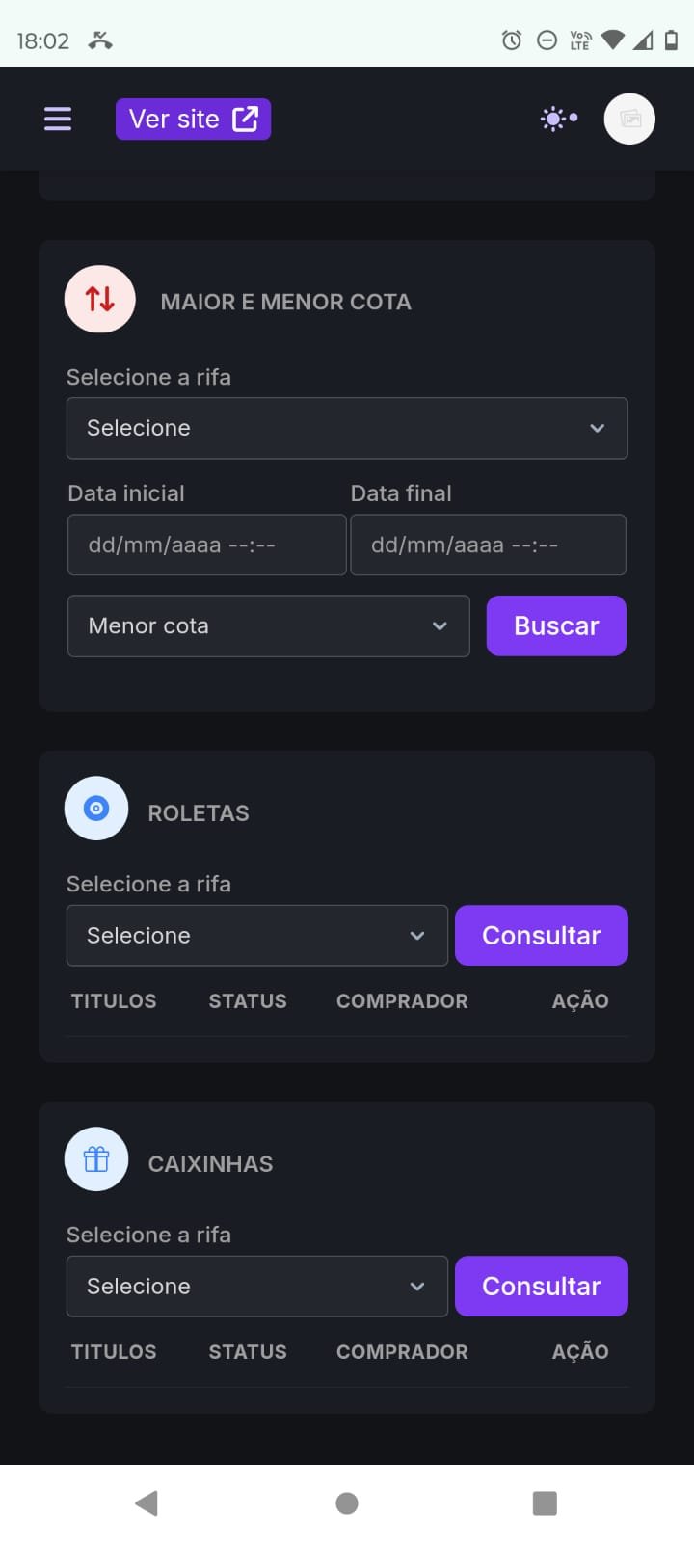Click the COMPRADOR column header in Roletas
The image size is (694, 1542).
402,1001
